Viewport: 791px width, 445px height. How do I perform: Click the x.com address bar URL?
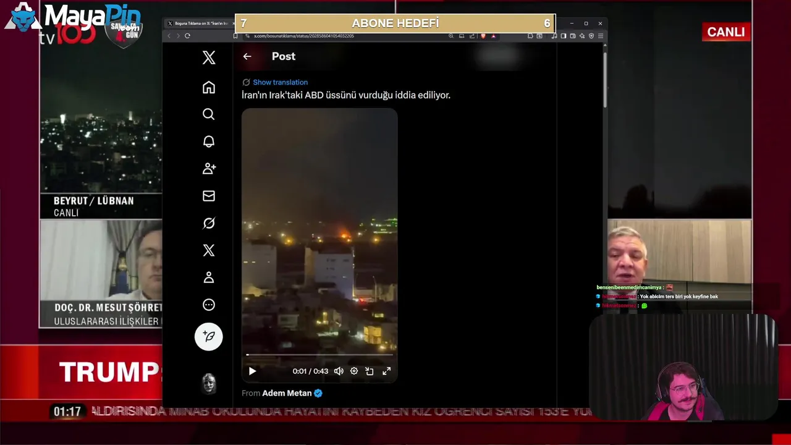[303, 36]
